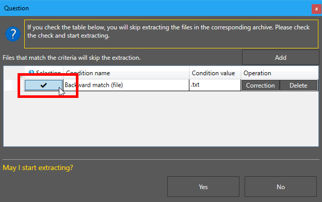
Task: Click the row header of first row
Action: click(x=14, y=85)
